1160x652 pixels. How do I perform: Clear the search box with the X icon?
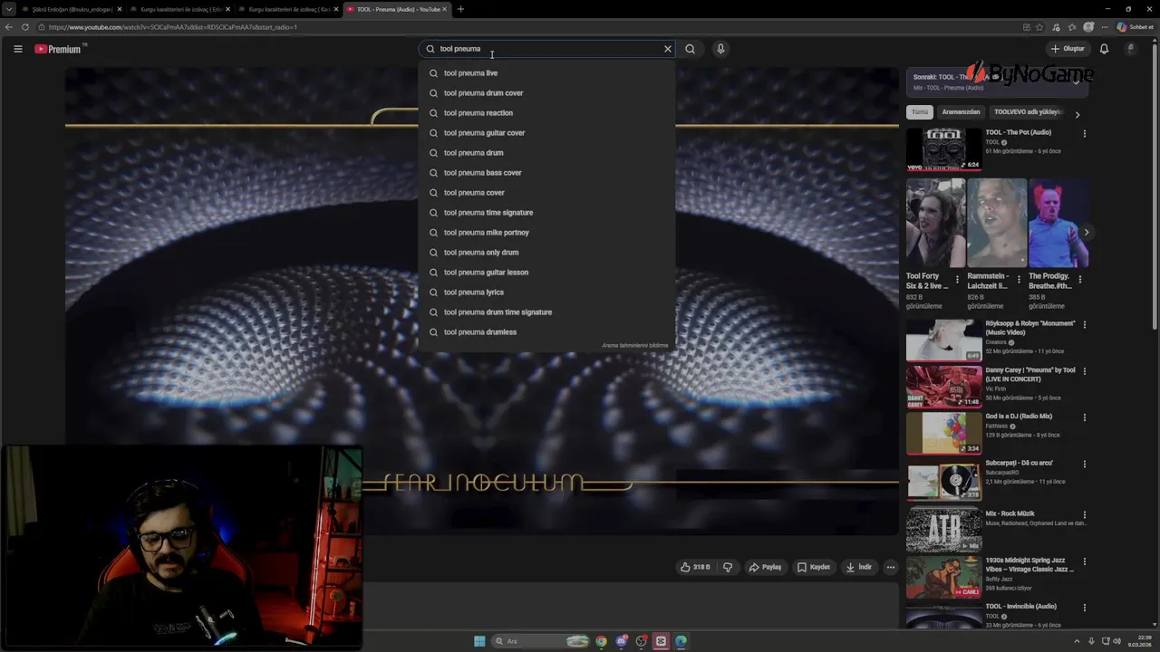click(668, 49)
